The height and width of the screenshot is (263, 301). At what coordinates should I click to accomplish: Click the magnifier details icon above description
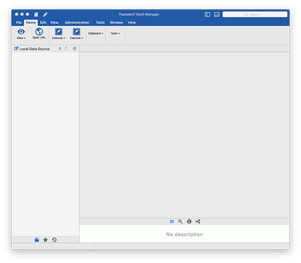180,221
